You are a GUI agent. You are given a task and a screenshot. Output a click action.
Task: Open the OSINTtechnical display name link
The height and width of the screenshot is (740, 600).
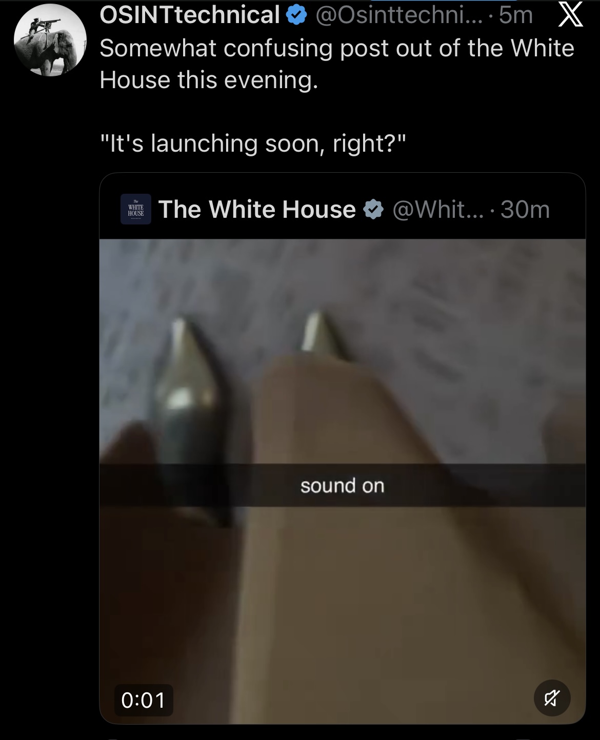(x=190, y=15)
